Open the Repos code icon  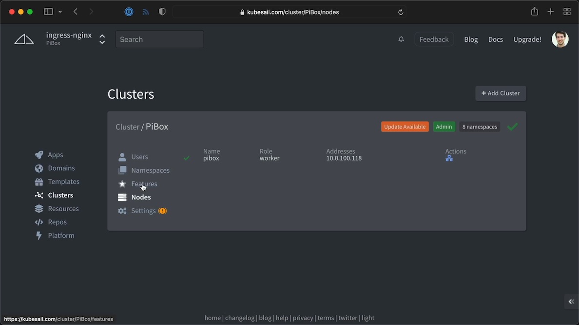pos(39,222)
